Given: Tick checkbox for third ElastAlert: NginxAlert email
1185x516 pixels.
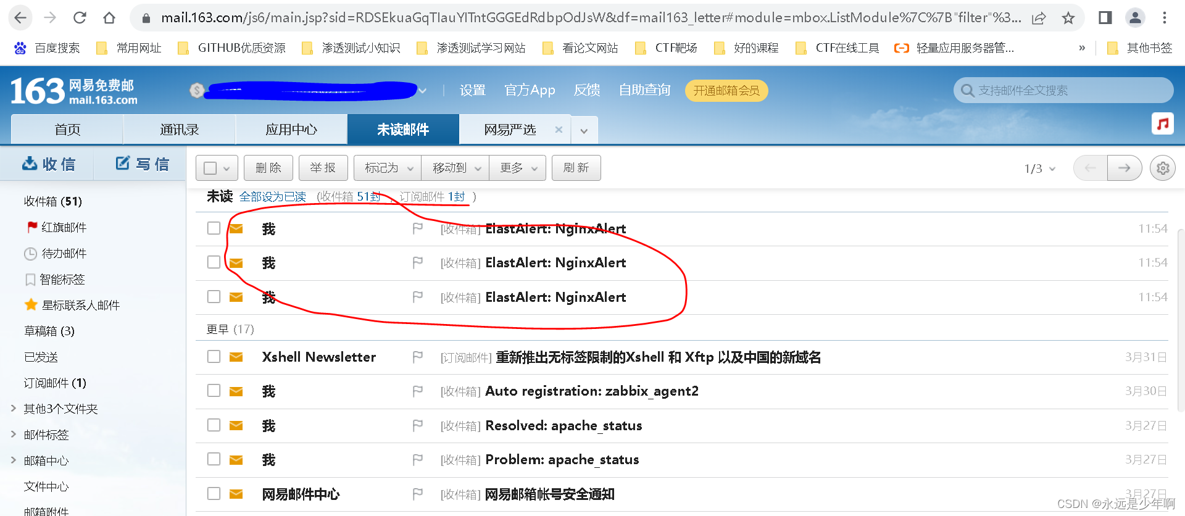Looking at the screenshot, I should 214,296.
